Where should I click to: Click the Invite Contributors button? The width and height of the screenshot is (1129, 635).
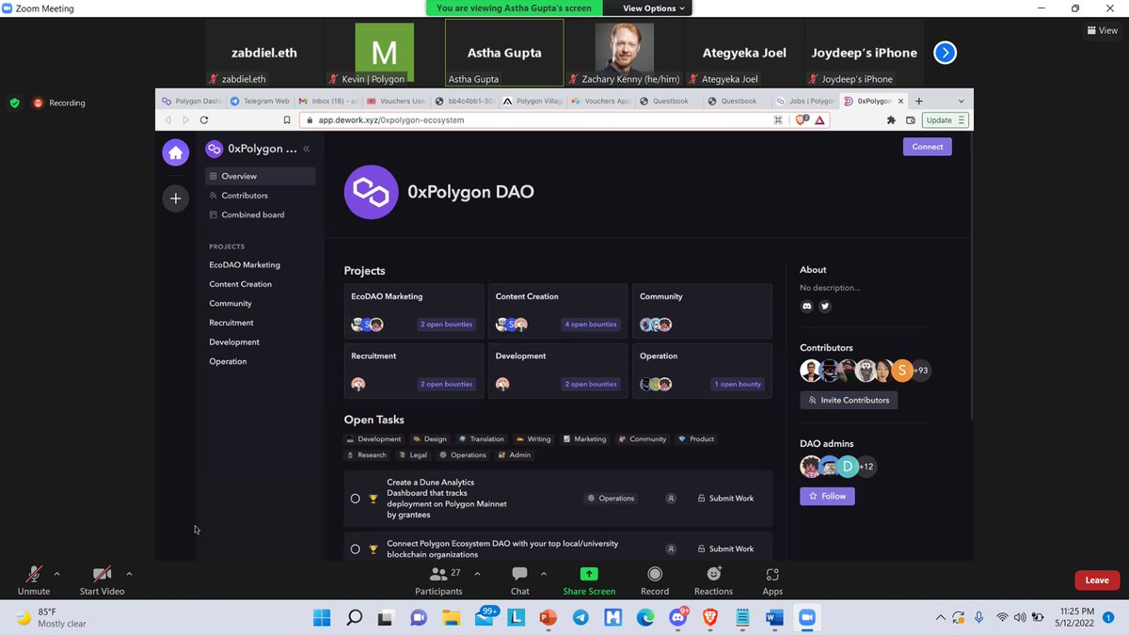coord(849,400)
